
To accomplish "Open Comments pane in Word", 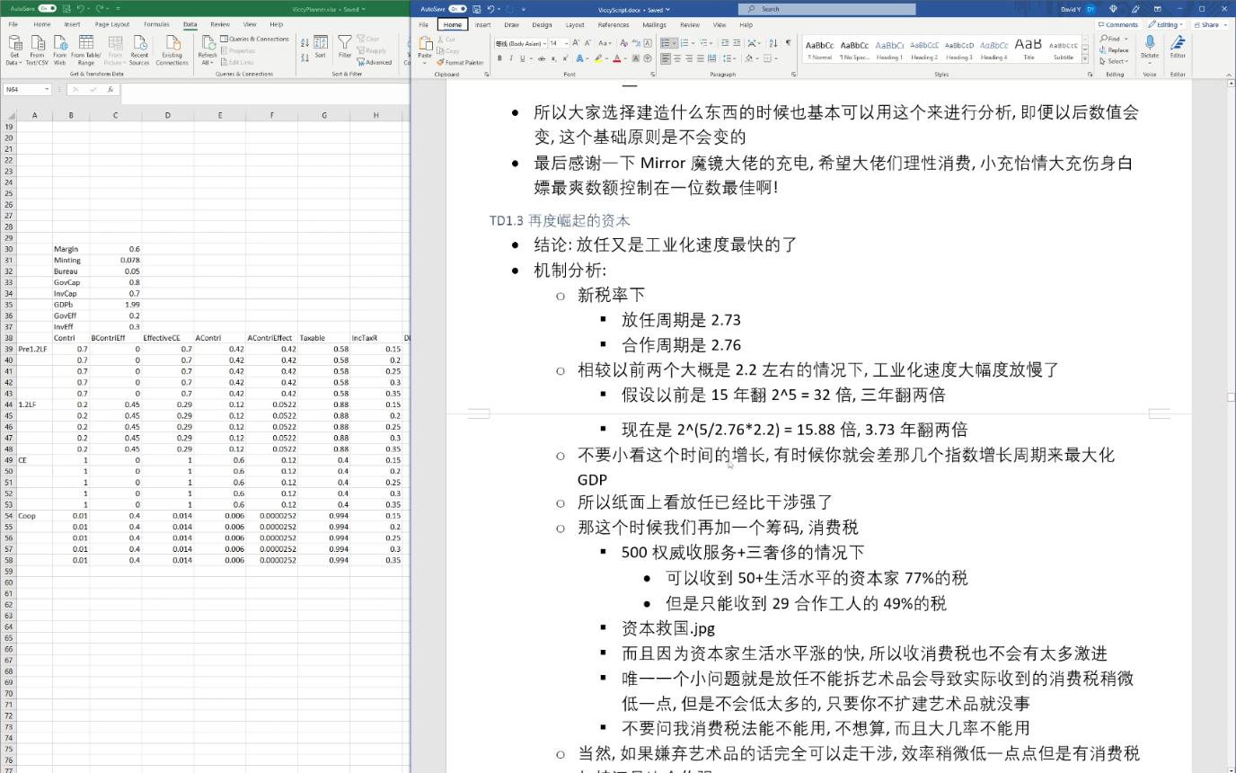I will pos(1118,24).
